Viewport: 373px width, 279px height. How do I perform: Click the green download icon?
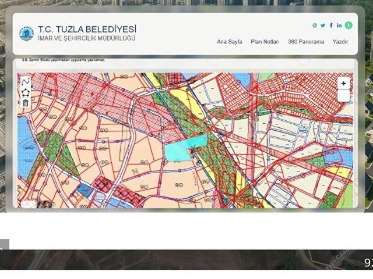[349, 25]
